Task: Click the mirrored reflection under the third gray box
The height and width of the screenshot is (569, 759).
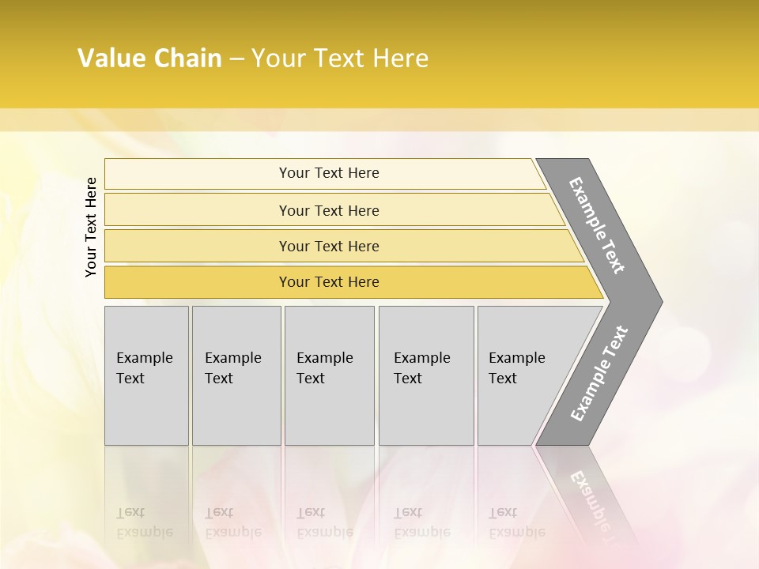Action: (x=329, y=506)
